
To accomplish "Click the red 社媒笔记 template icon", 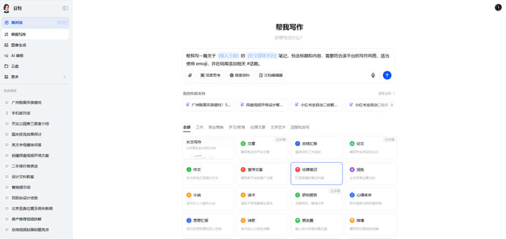I will click(297, 170).
